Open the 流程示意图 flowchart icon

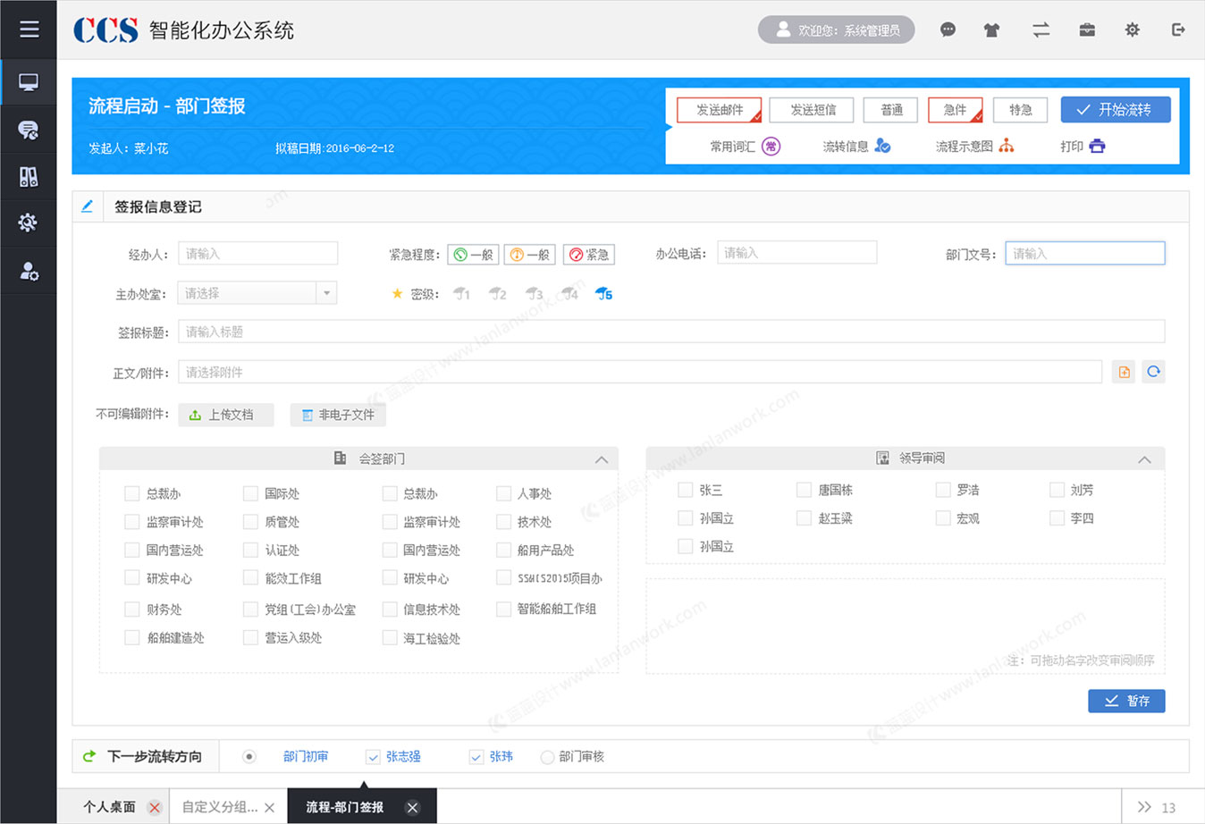click(1006, 145)
